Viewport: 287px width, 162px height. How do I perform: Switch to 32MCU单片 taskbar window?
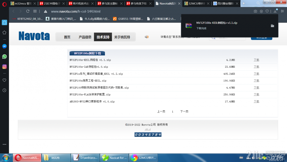tap(143, 158)
